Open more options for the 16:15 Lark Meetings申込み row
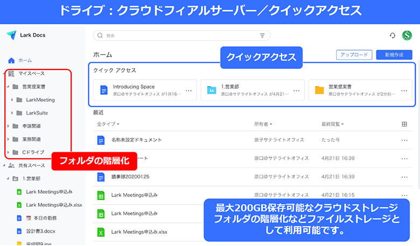 tap(404, 195)
